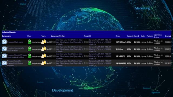Click the Intel logo beside Cryptography row result ID
The image size is (173, 97).
pyautogui.click(x=86, y=49)
